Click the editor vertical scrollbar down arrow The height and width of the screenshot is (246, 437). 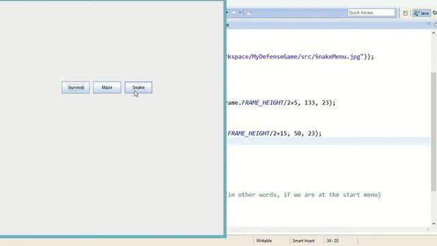coord(434,223)
